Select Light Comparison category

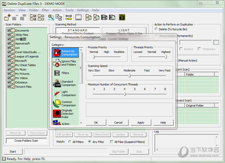(x=65, y=93)
